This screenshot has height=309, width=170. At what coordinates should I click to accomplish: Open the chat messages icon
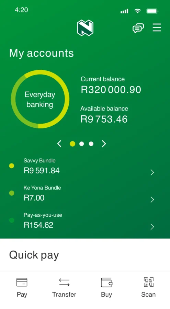click(138, 28)
